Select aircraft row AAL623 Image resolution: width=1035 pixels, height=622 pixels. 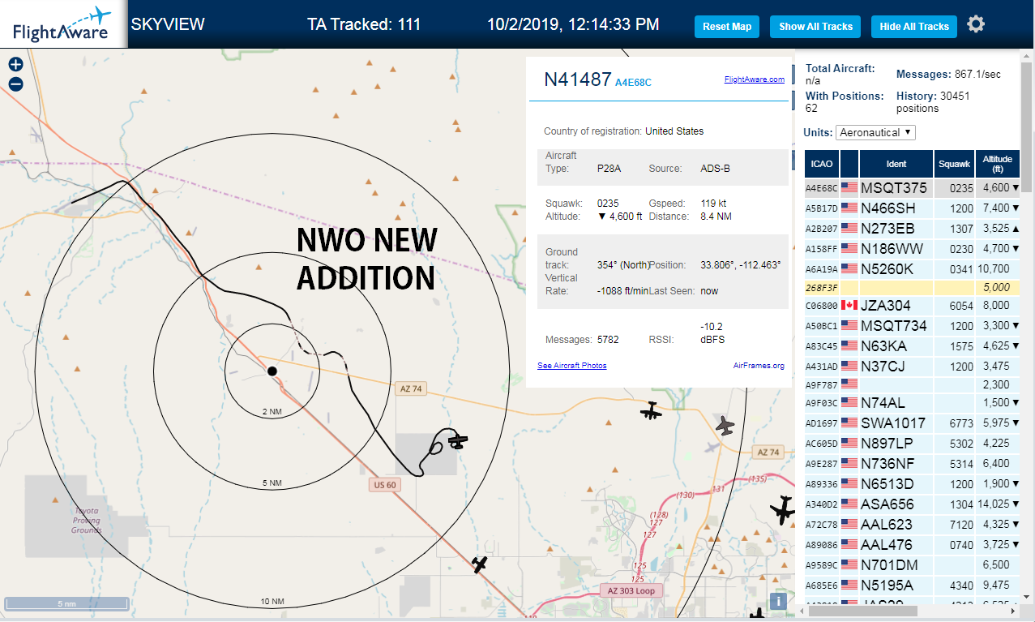click(x=913, y=525)
